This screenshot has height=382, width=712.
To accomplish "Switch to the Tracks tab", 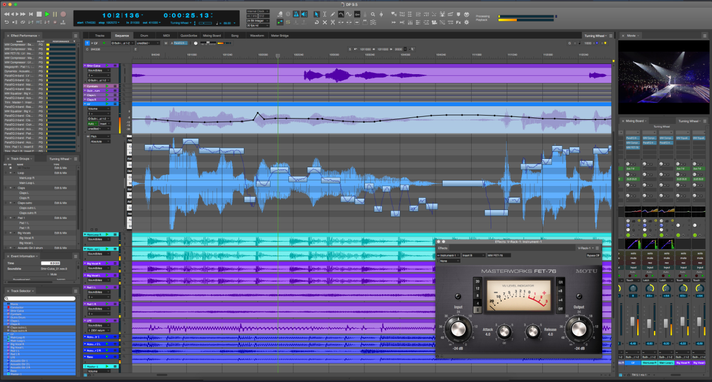I will tap(100, 36).
